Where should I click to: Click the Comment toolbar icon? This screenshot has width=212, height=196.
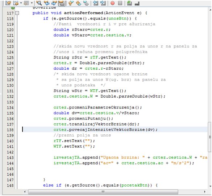129,3
